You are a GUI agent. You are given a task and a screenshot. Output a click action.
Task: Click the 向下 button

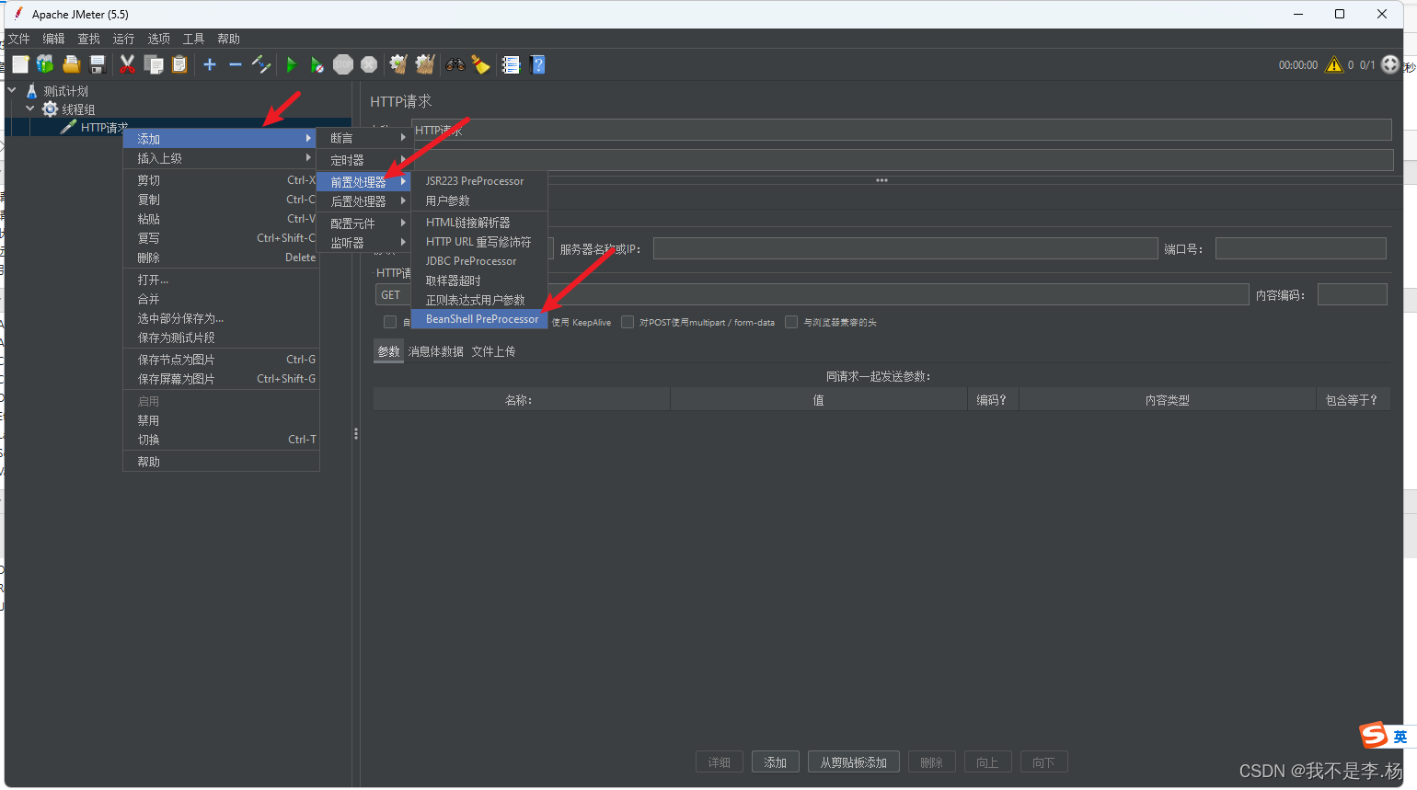1043,762
